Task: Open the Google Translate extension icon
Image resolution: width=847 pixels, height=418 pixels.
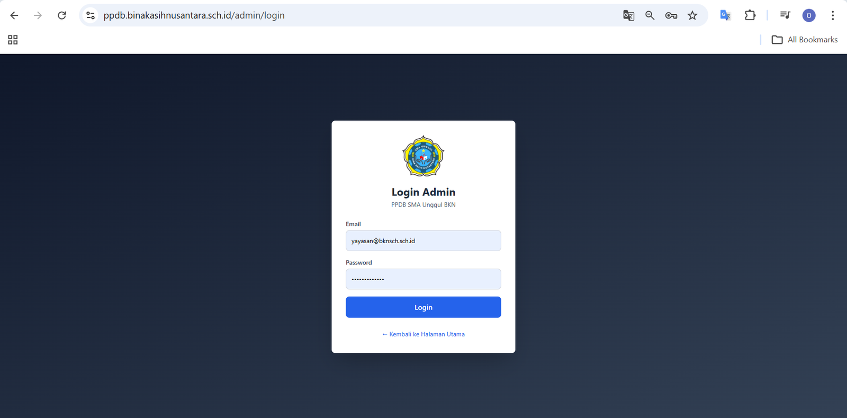Action: tap(725, 15)
